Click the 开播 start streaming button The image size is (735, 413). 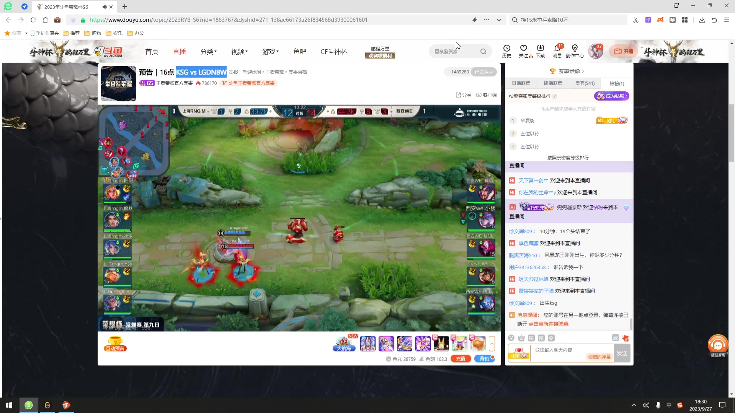point(624,51)
